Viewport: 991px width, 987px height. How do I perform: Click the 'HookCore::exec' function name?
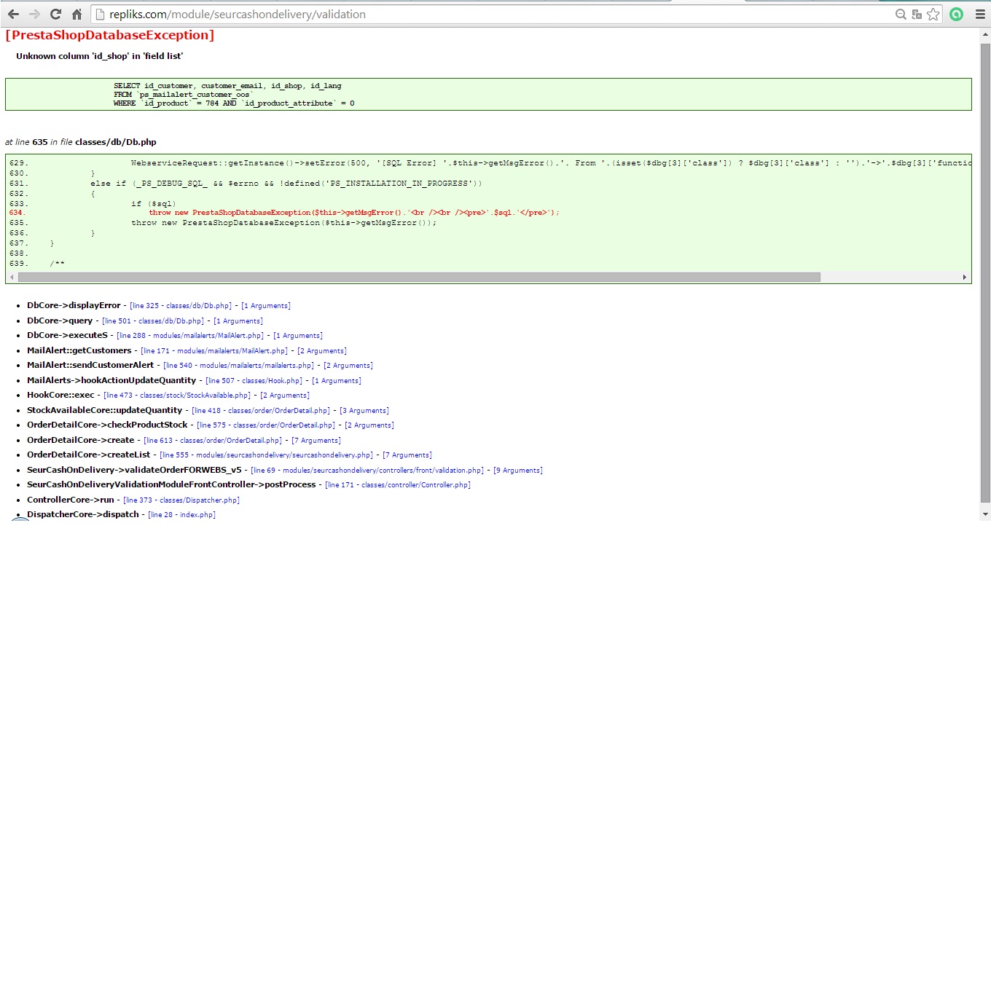click(x=60, y=395)
